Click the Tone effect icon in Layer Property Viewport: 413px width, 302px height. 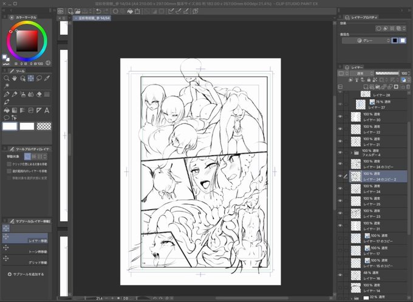coord(392,29)
